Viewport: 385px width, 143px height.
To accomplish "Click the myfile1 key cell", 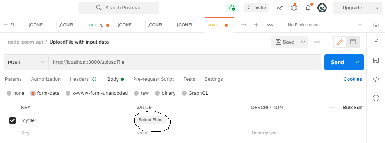I will click(75, 120).
